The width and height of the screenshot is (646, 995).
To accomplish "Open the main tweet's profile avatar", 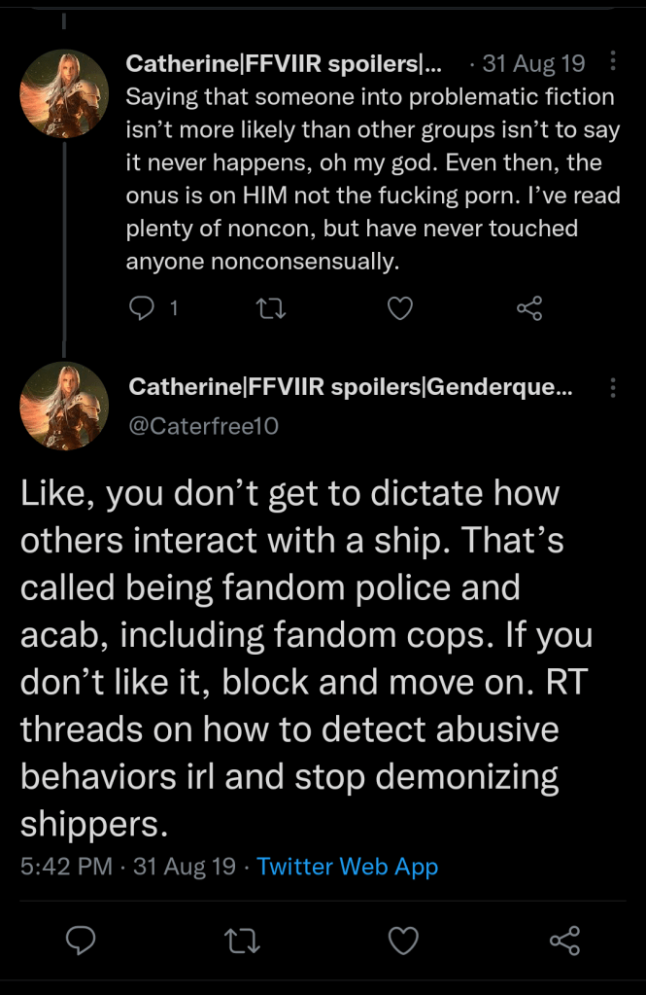I will click(x=64, y=406).
